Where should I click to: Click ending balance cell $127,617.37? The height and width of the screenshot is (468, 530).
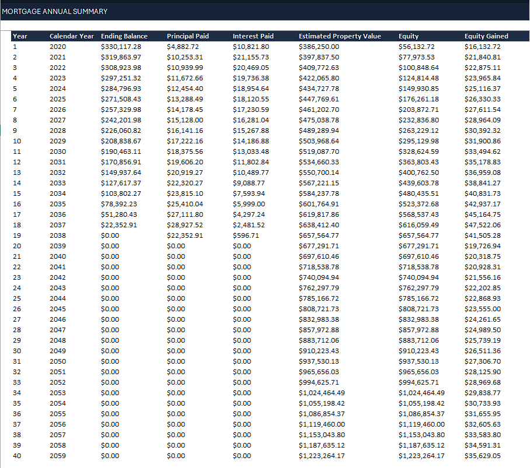point(121,183)
